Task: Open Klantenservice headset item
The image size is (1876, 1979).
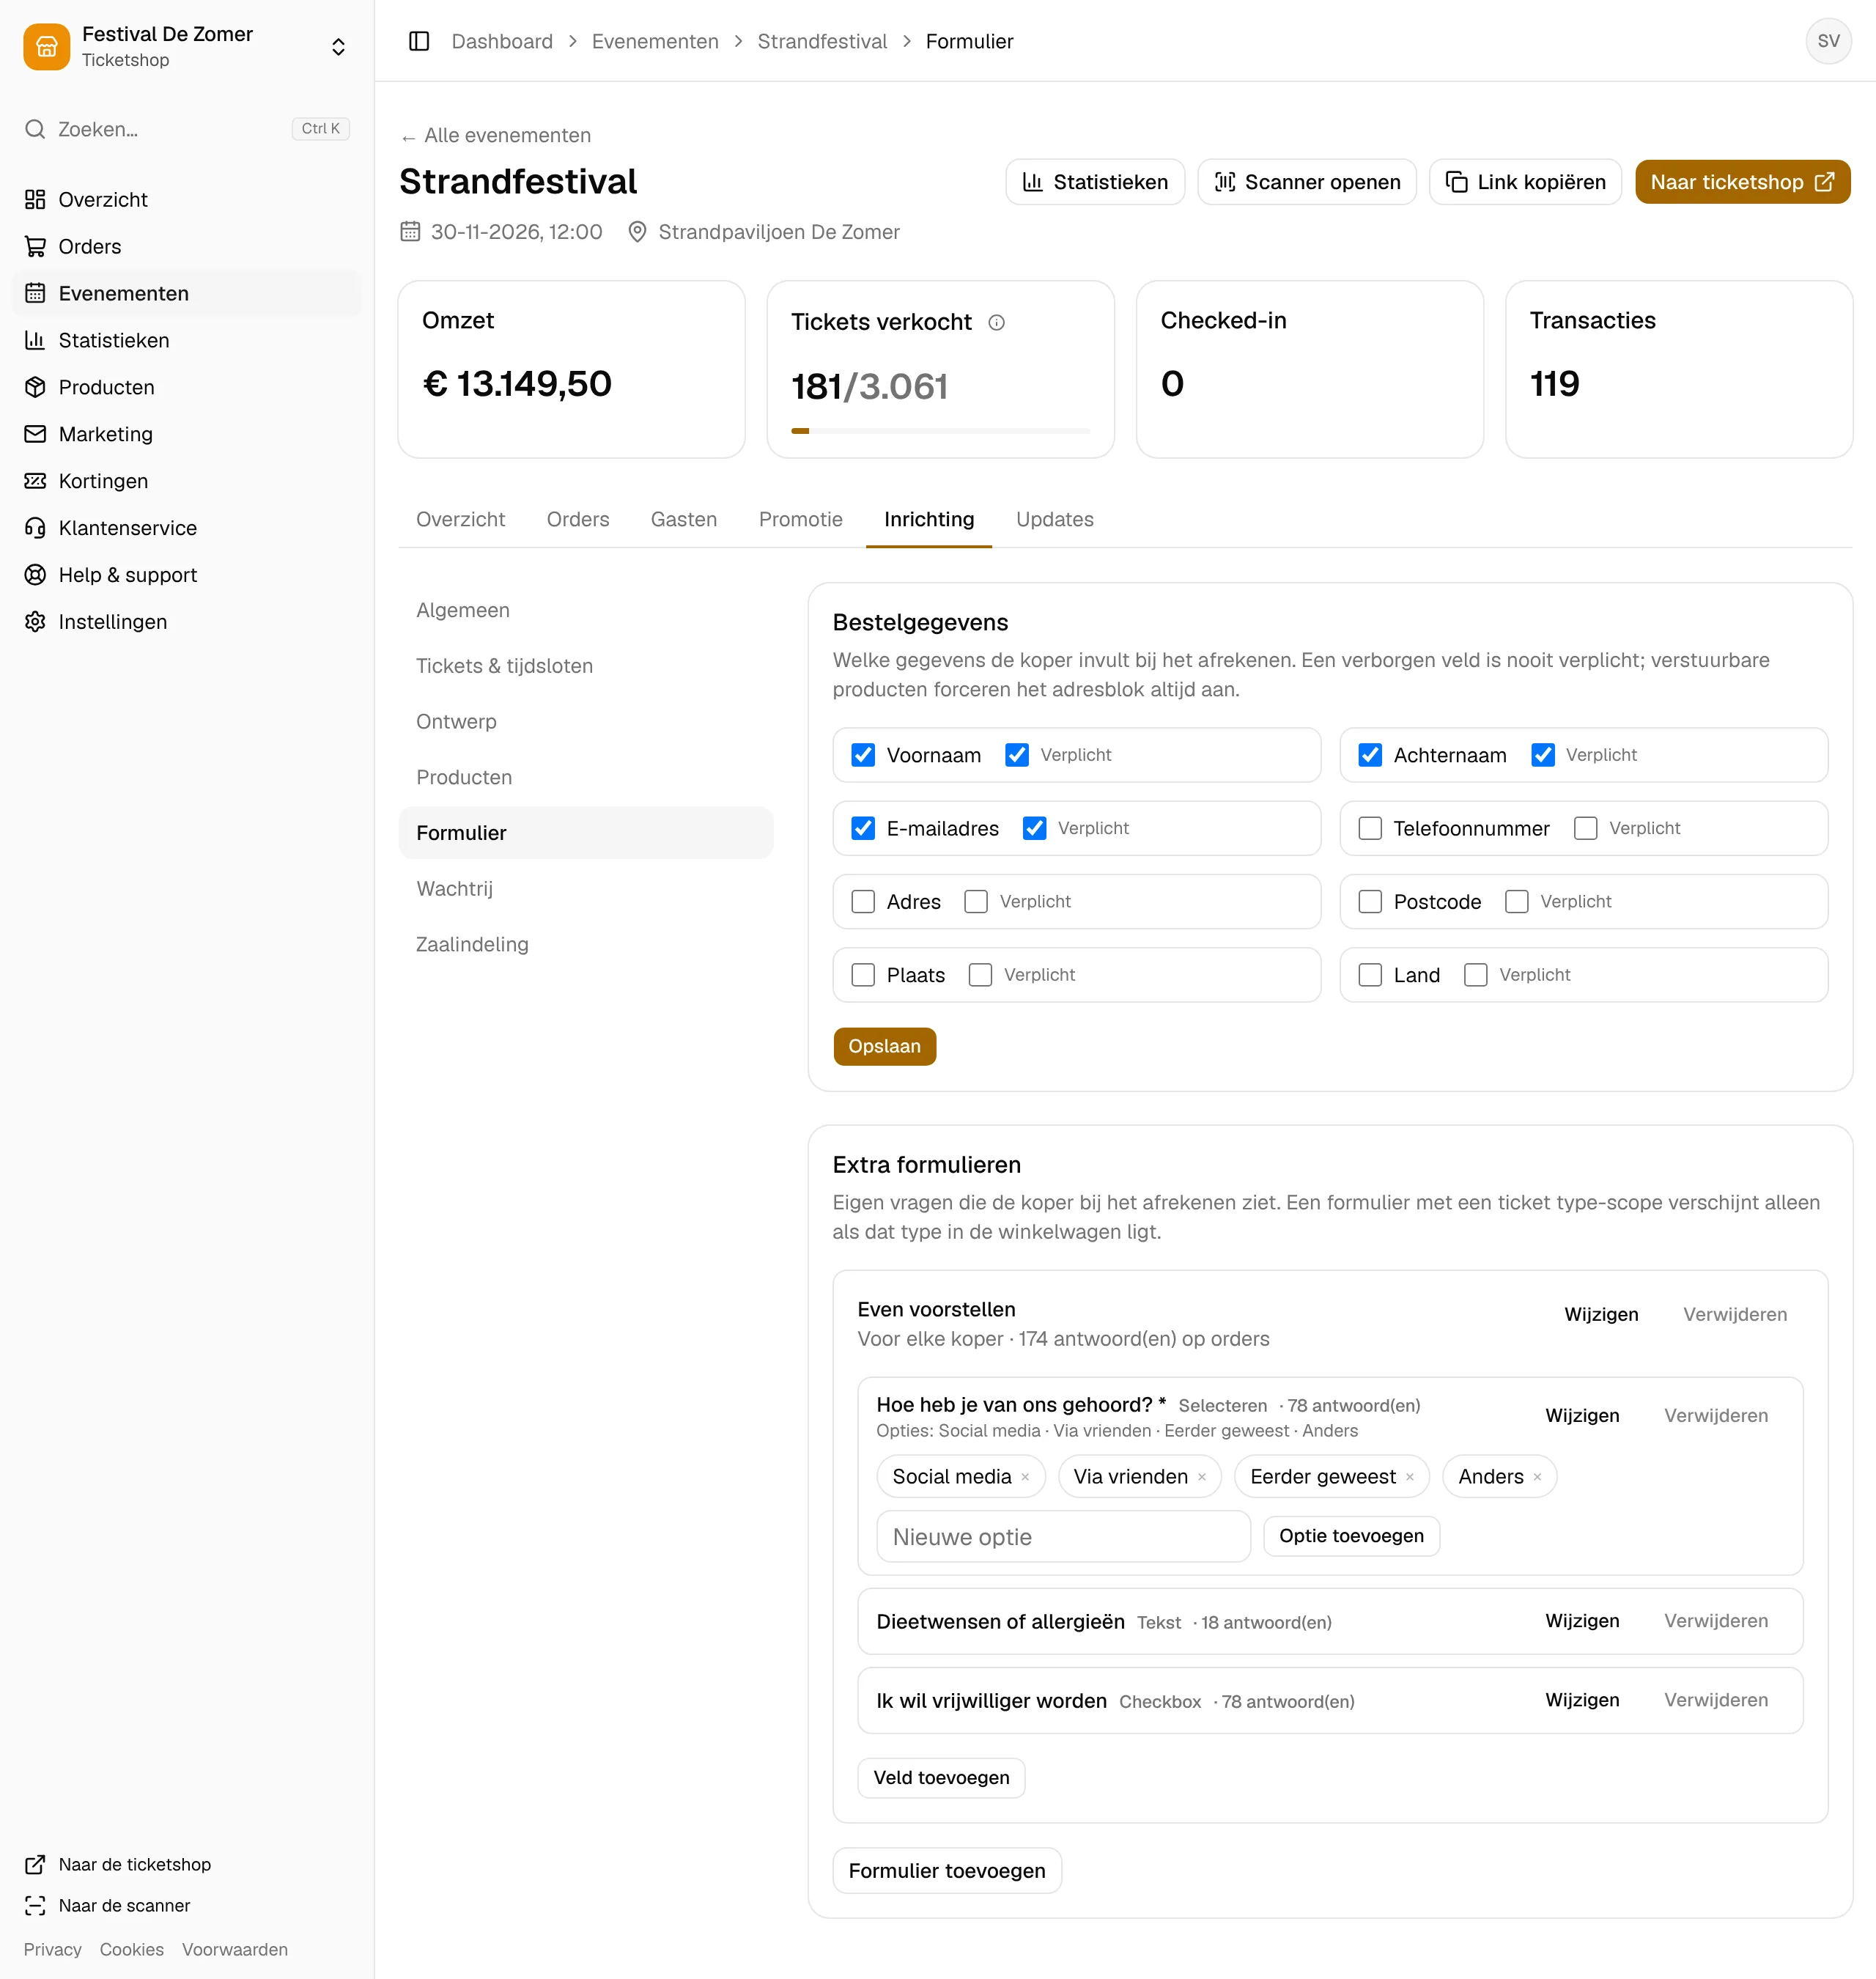Action: coord(187,528)
